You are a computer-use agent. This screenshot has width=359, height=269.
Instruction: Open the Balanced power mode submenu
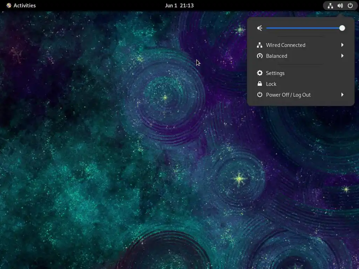click(300, 56)
